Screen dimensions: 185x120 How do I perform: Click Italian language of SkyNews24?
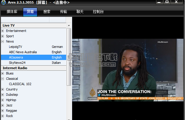click(x=56, y=63)
